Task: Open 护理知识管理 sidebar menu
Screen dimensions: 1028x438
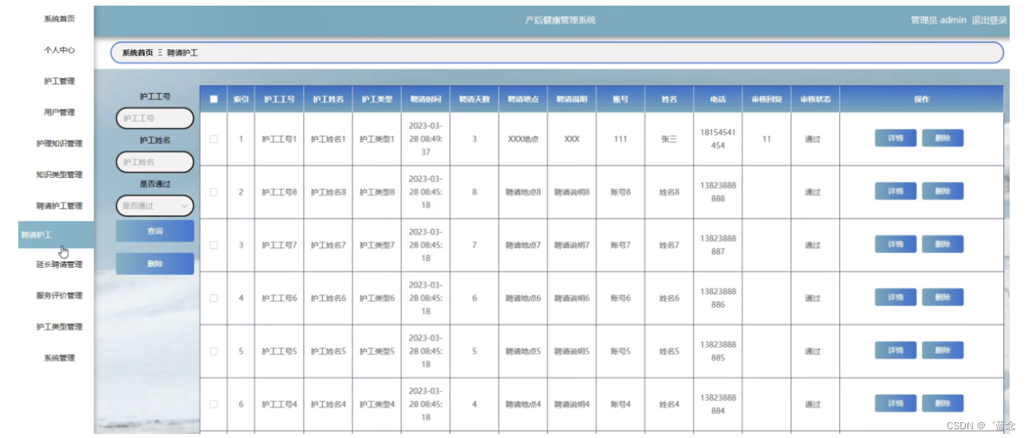Action: [x=59, y=144]
